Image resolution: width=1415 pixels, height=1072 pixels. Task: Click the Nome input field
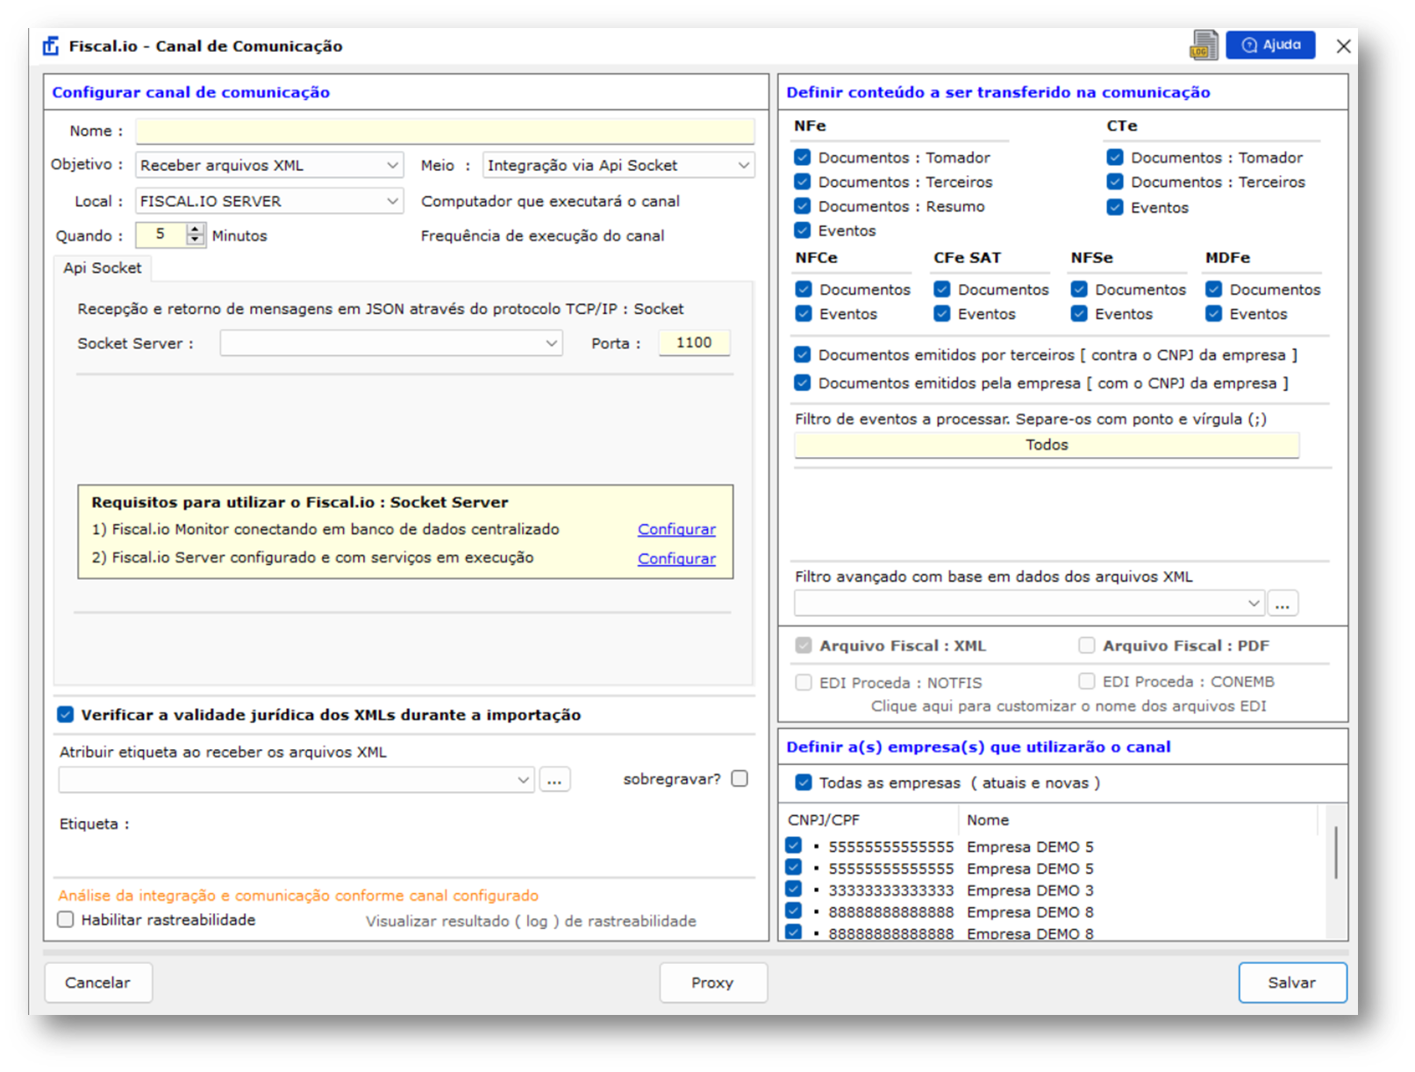tap(445, 131)
